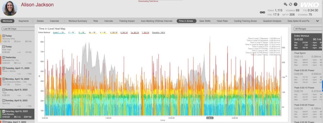Select Yesterday's Brabantse Pijl workout
Screen dimensions: 323x123
point(17,60)
